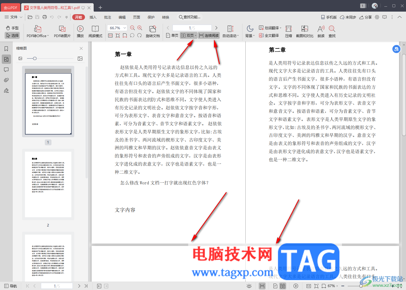Click 旋转文档 rotate document
Viewport: 406px width, 290px height.
coord(153,32)
